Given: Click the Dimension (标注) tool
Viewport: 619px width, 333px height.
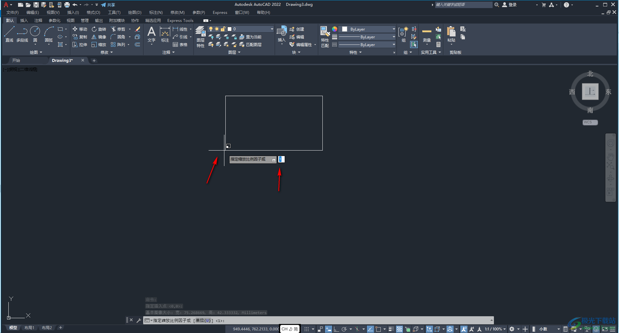Looking at the screenshot, I should pos(165,34).
